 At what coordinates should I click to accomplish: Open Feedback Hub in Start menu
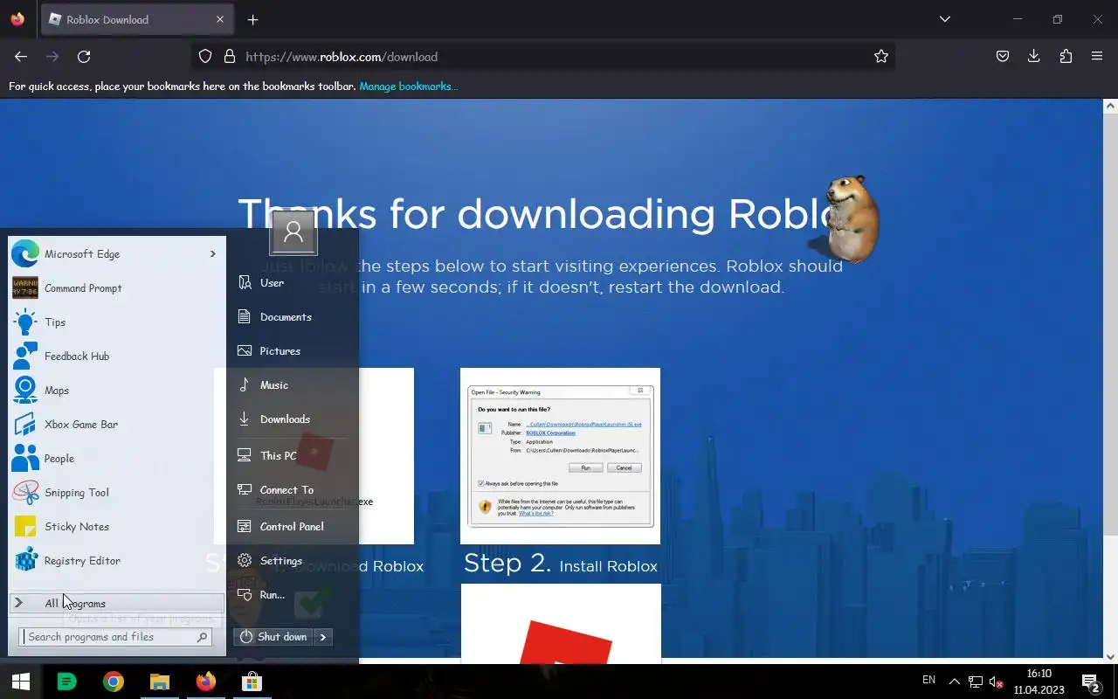pos(115,356)
